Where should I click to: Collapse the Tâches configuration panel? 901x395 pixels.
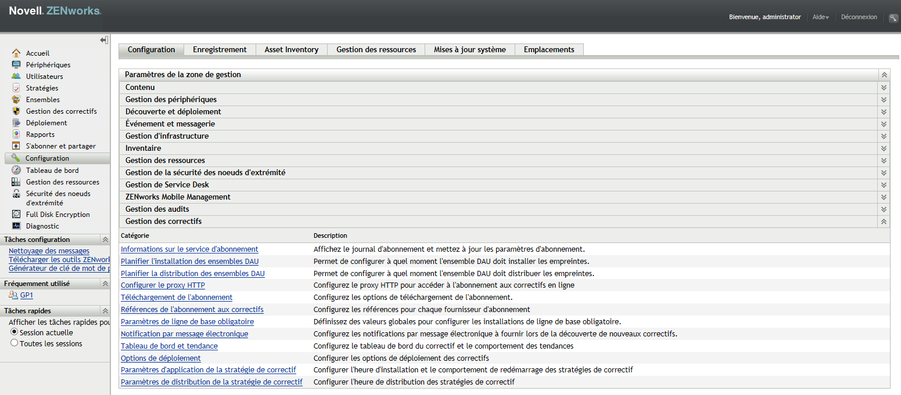(x=105, y=239)
